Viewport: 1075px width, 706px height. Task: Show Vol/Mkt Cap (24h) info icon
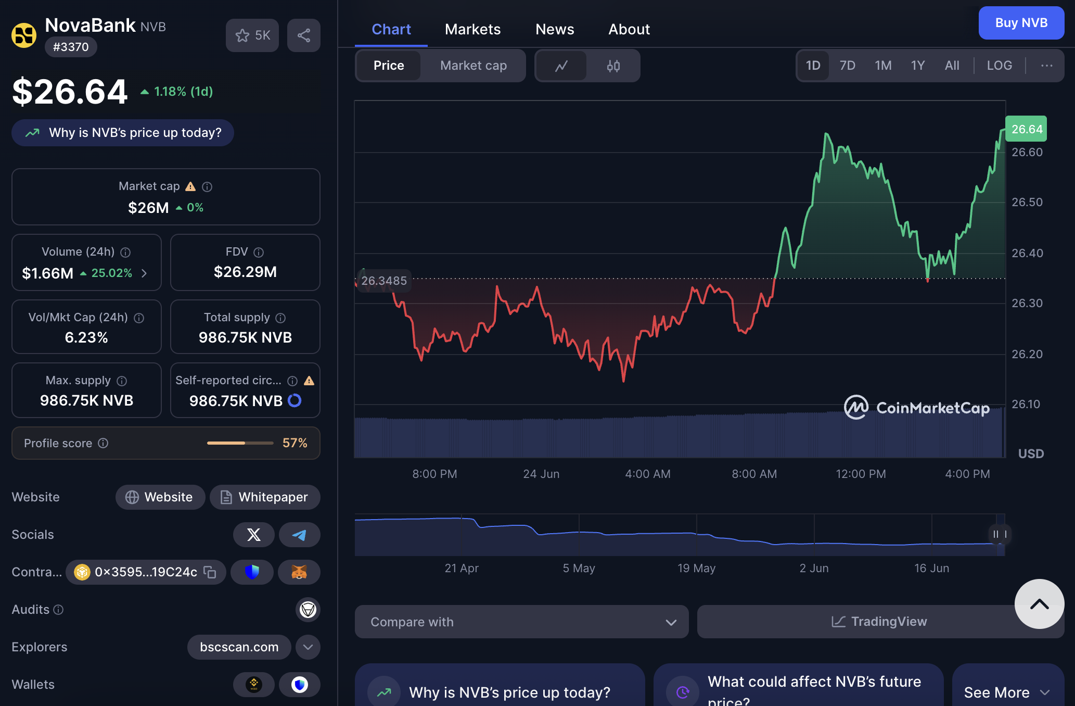coord(139,318)
